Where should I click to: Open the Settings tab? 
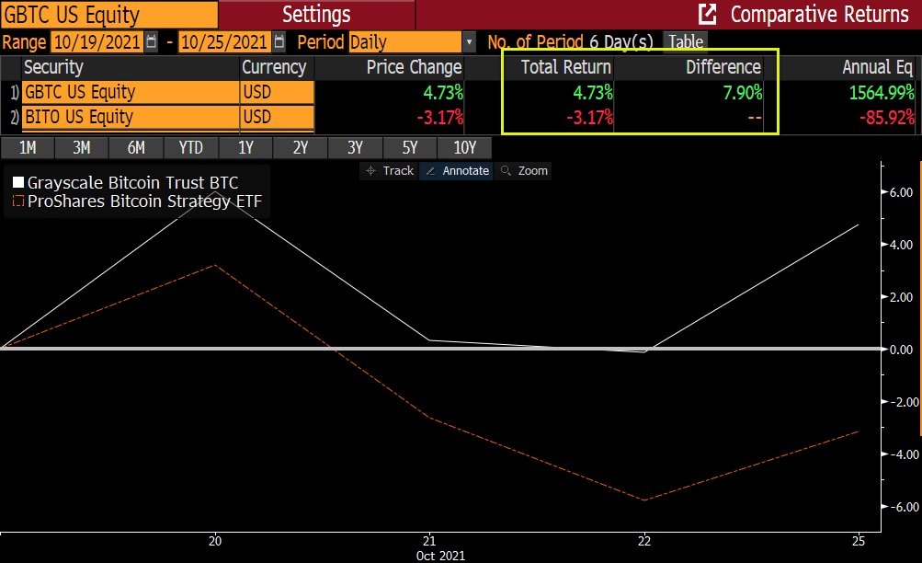click(x=316, y=14)
